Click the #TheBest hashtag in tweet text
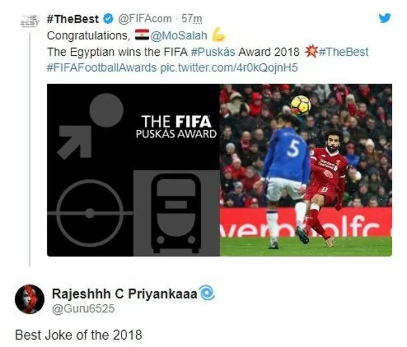This screenshot has width=407, height=347. 344,52
